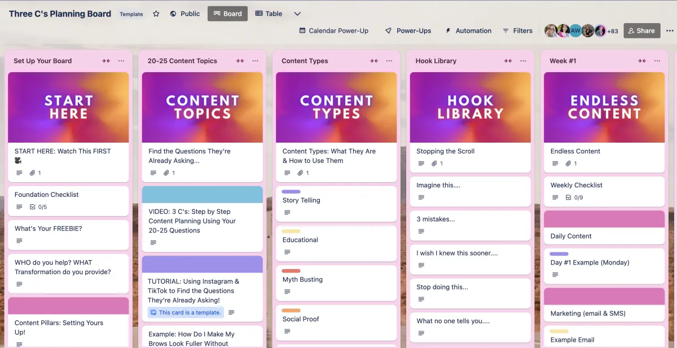Collapse the 20-25 Content Topics list

pos(240,61)
